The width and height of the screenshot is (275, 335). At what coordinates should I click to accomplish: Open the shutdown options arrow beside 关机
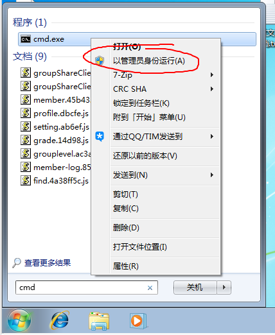point(224,288)
